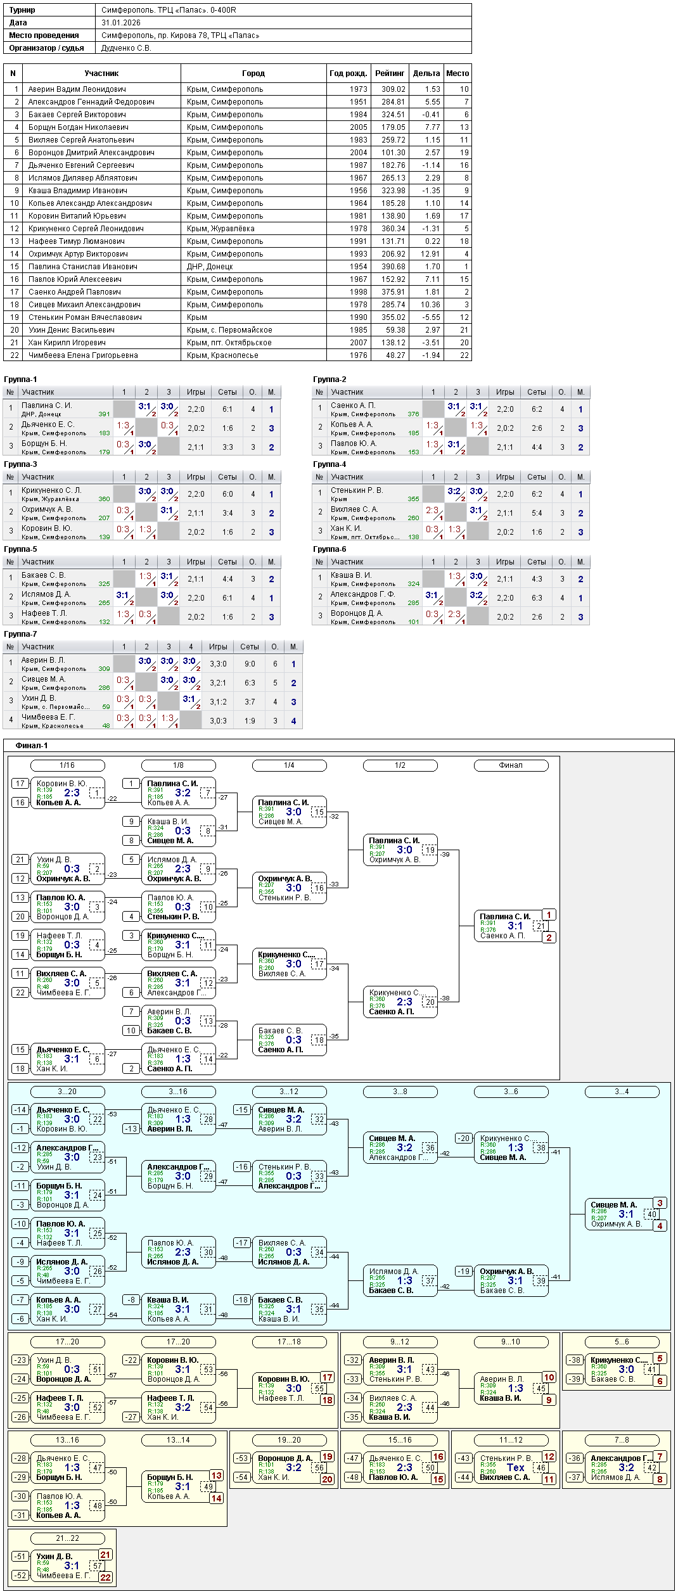Image resolution: width=678 pixels, height=1594 pixels.
Task: Click place badge 22 beside Чимбеева Е. Г.
Action: point(105,1578)
